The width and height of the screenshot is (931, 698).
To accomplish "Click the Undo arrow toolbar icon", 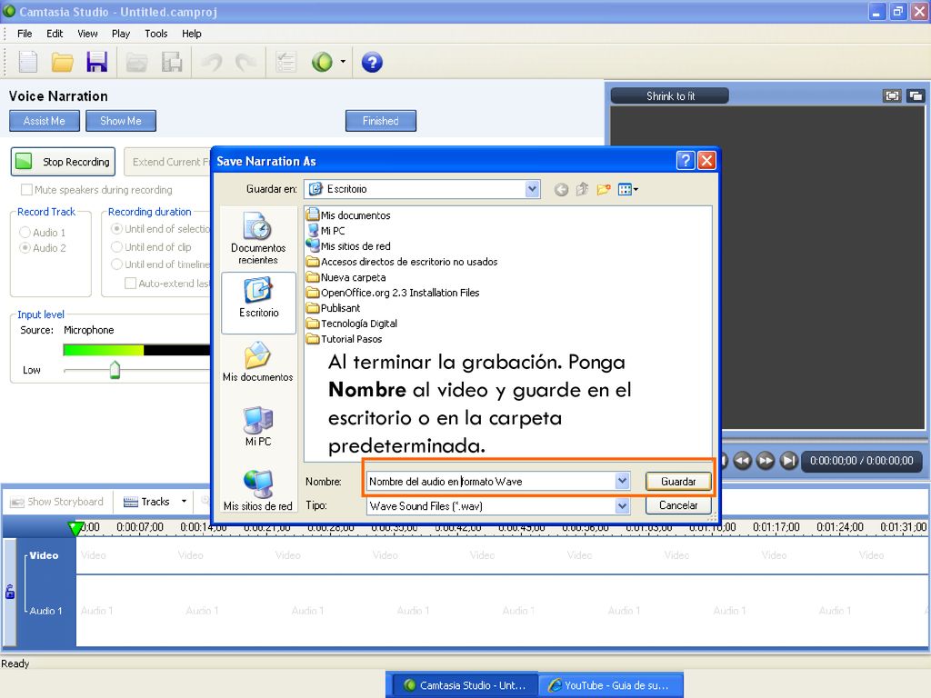I will pyautogui.click(x=212, y=62).
